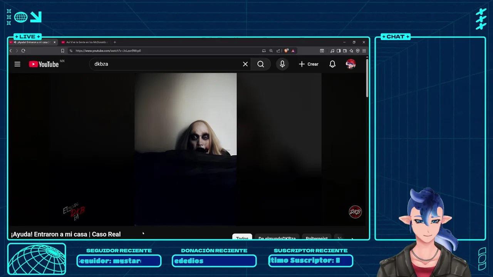Open a new browser tab with plus button

click(x=115, y=42)
